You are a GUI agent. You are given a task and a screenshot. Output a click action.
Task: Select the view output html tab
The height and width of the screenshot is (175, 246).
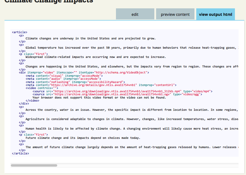[x=215, y=14]
